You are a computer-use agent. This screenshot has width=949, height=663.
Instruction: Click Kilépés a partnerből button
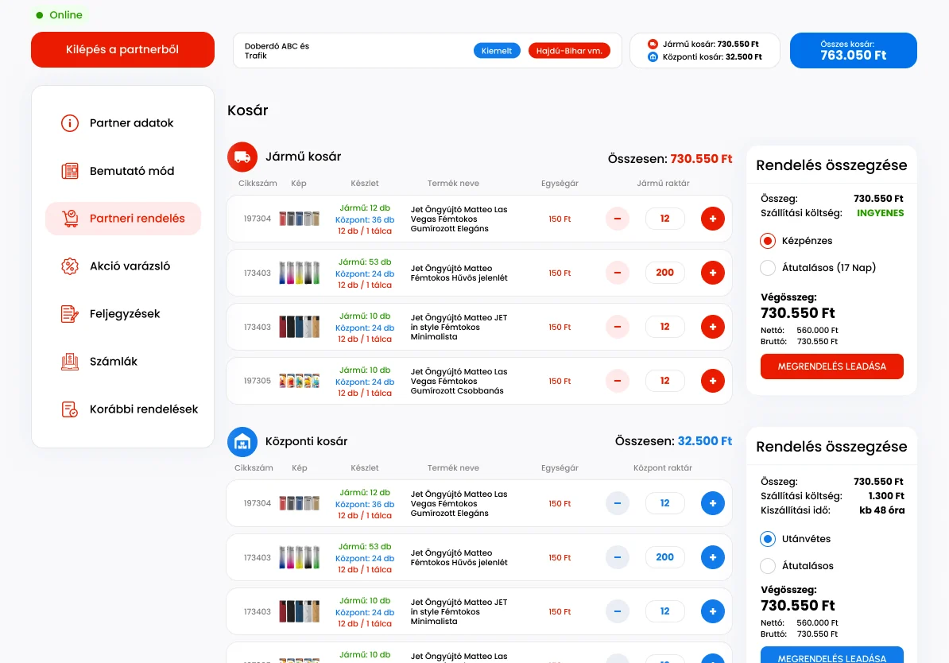123,49
